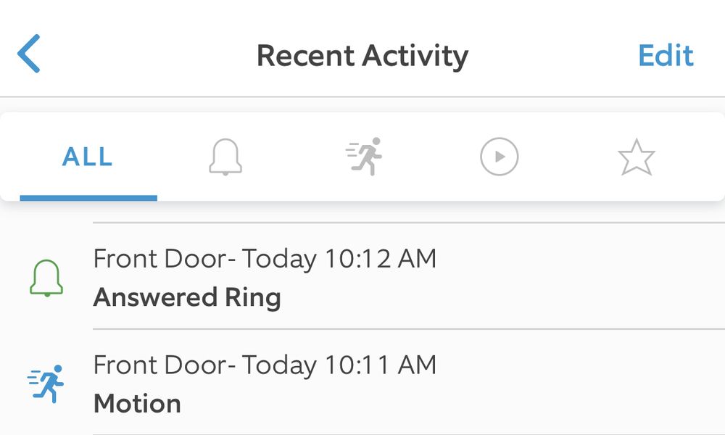
Task: Click the bold 'Motion' label
Action: coord(137,404)
